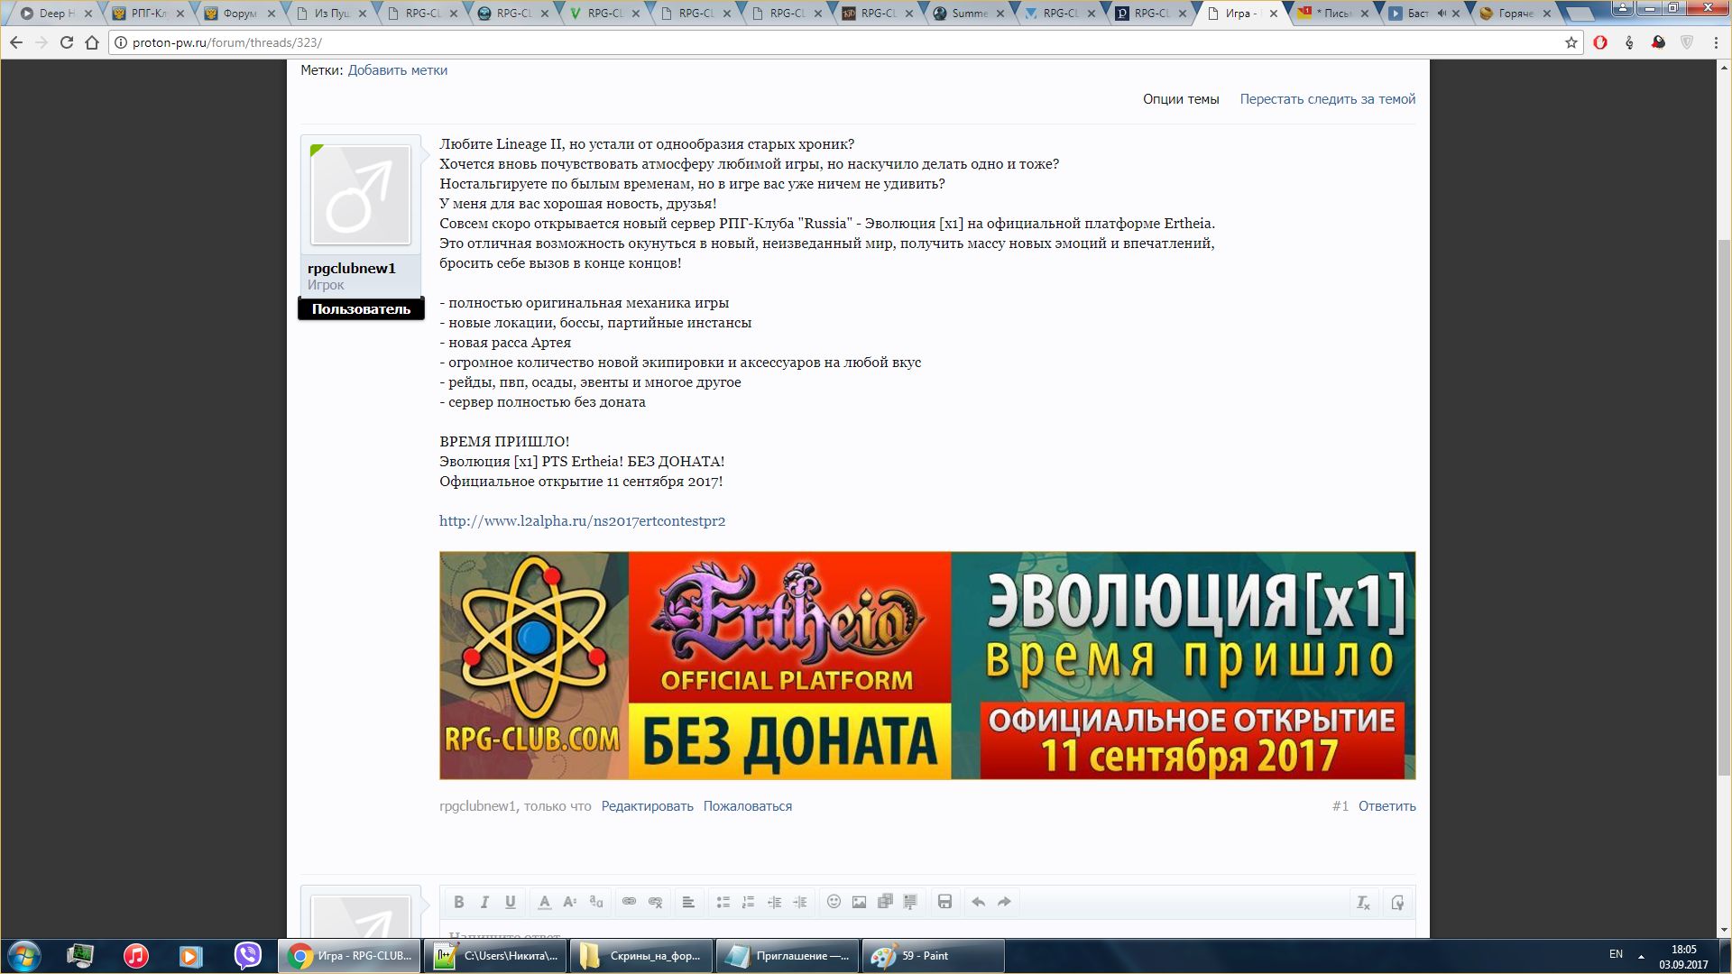
Task: Open the rpgclubnew1 username profile
Action: pos(352,268)
